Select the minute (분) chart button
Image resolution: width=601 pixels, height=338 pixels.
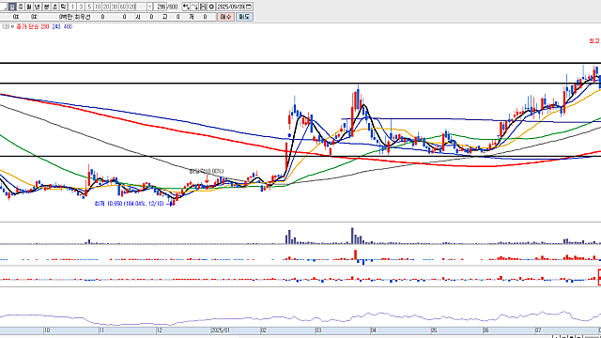pyautogui.click(x=46, y=7)
